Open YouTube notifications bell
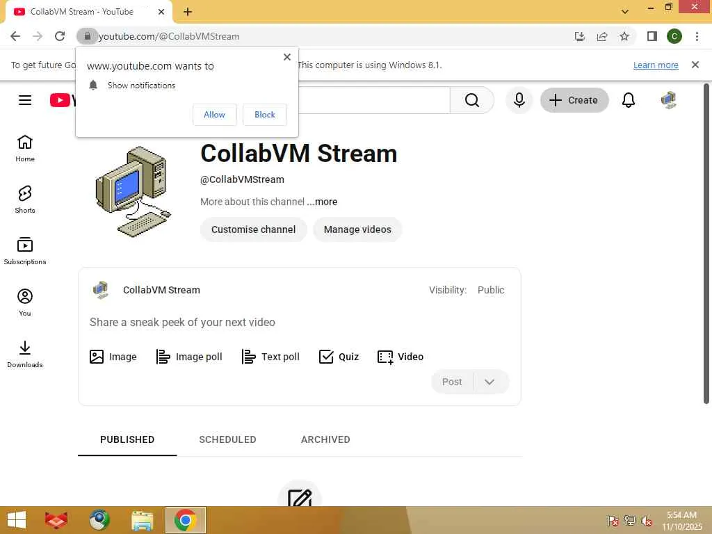Image resolution: width=712 pixels, height=534 pixels. click(x=628, y=100)
